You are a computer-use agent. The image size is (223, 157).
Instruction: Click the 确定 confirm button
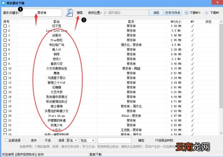point(141,140)
